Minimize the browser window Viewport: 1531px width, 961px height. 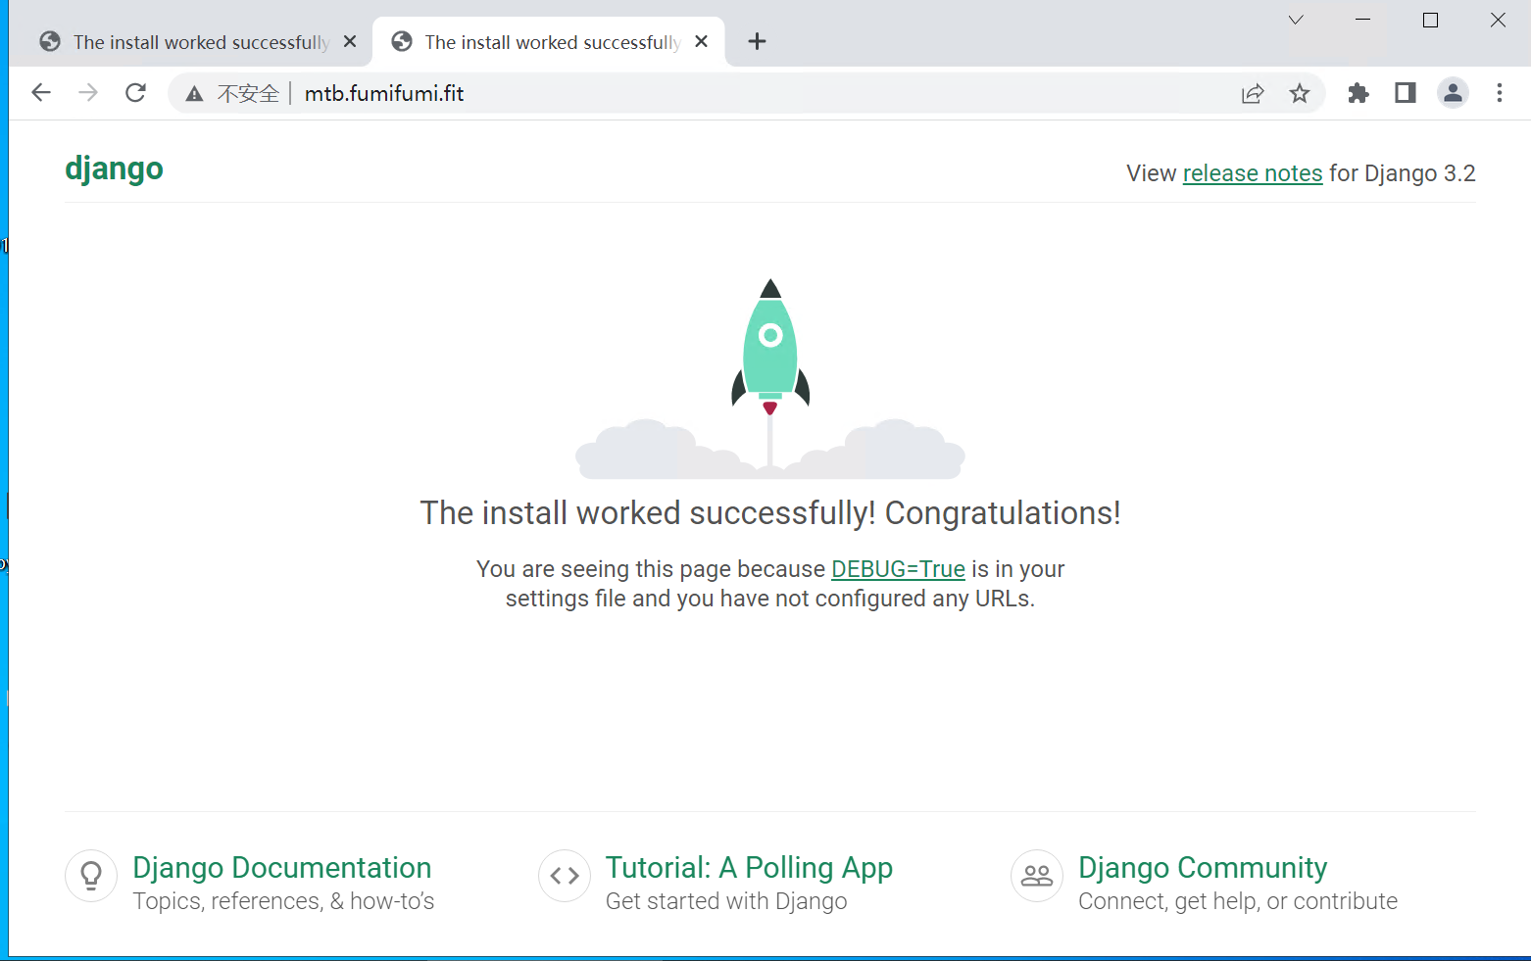pos(1362,20)
